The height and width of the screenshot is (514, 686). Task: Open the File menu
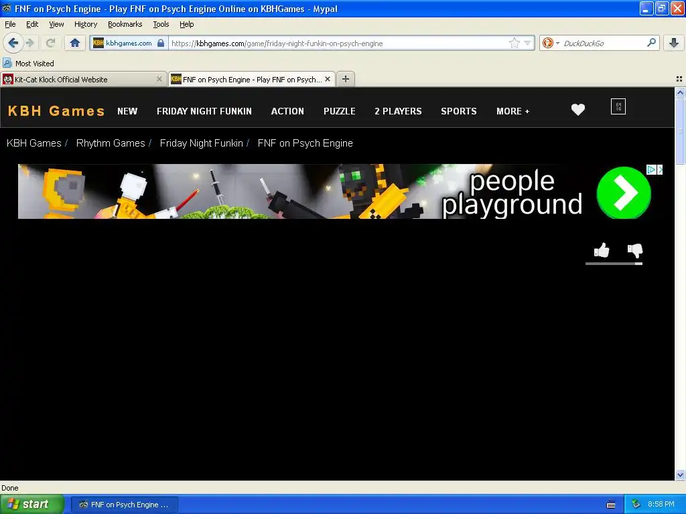10,24
